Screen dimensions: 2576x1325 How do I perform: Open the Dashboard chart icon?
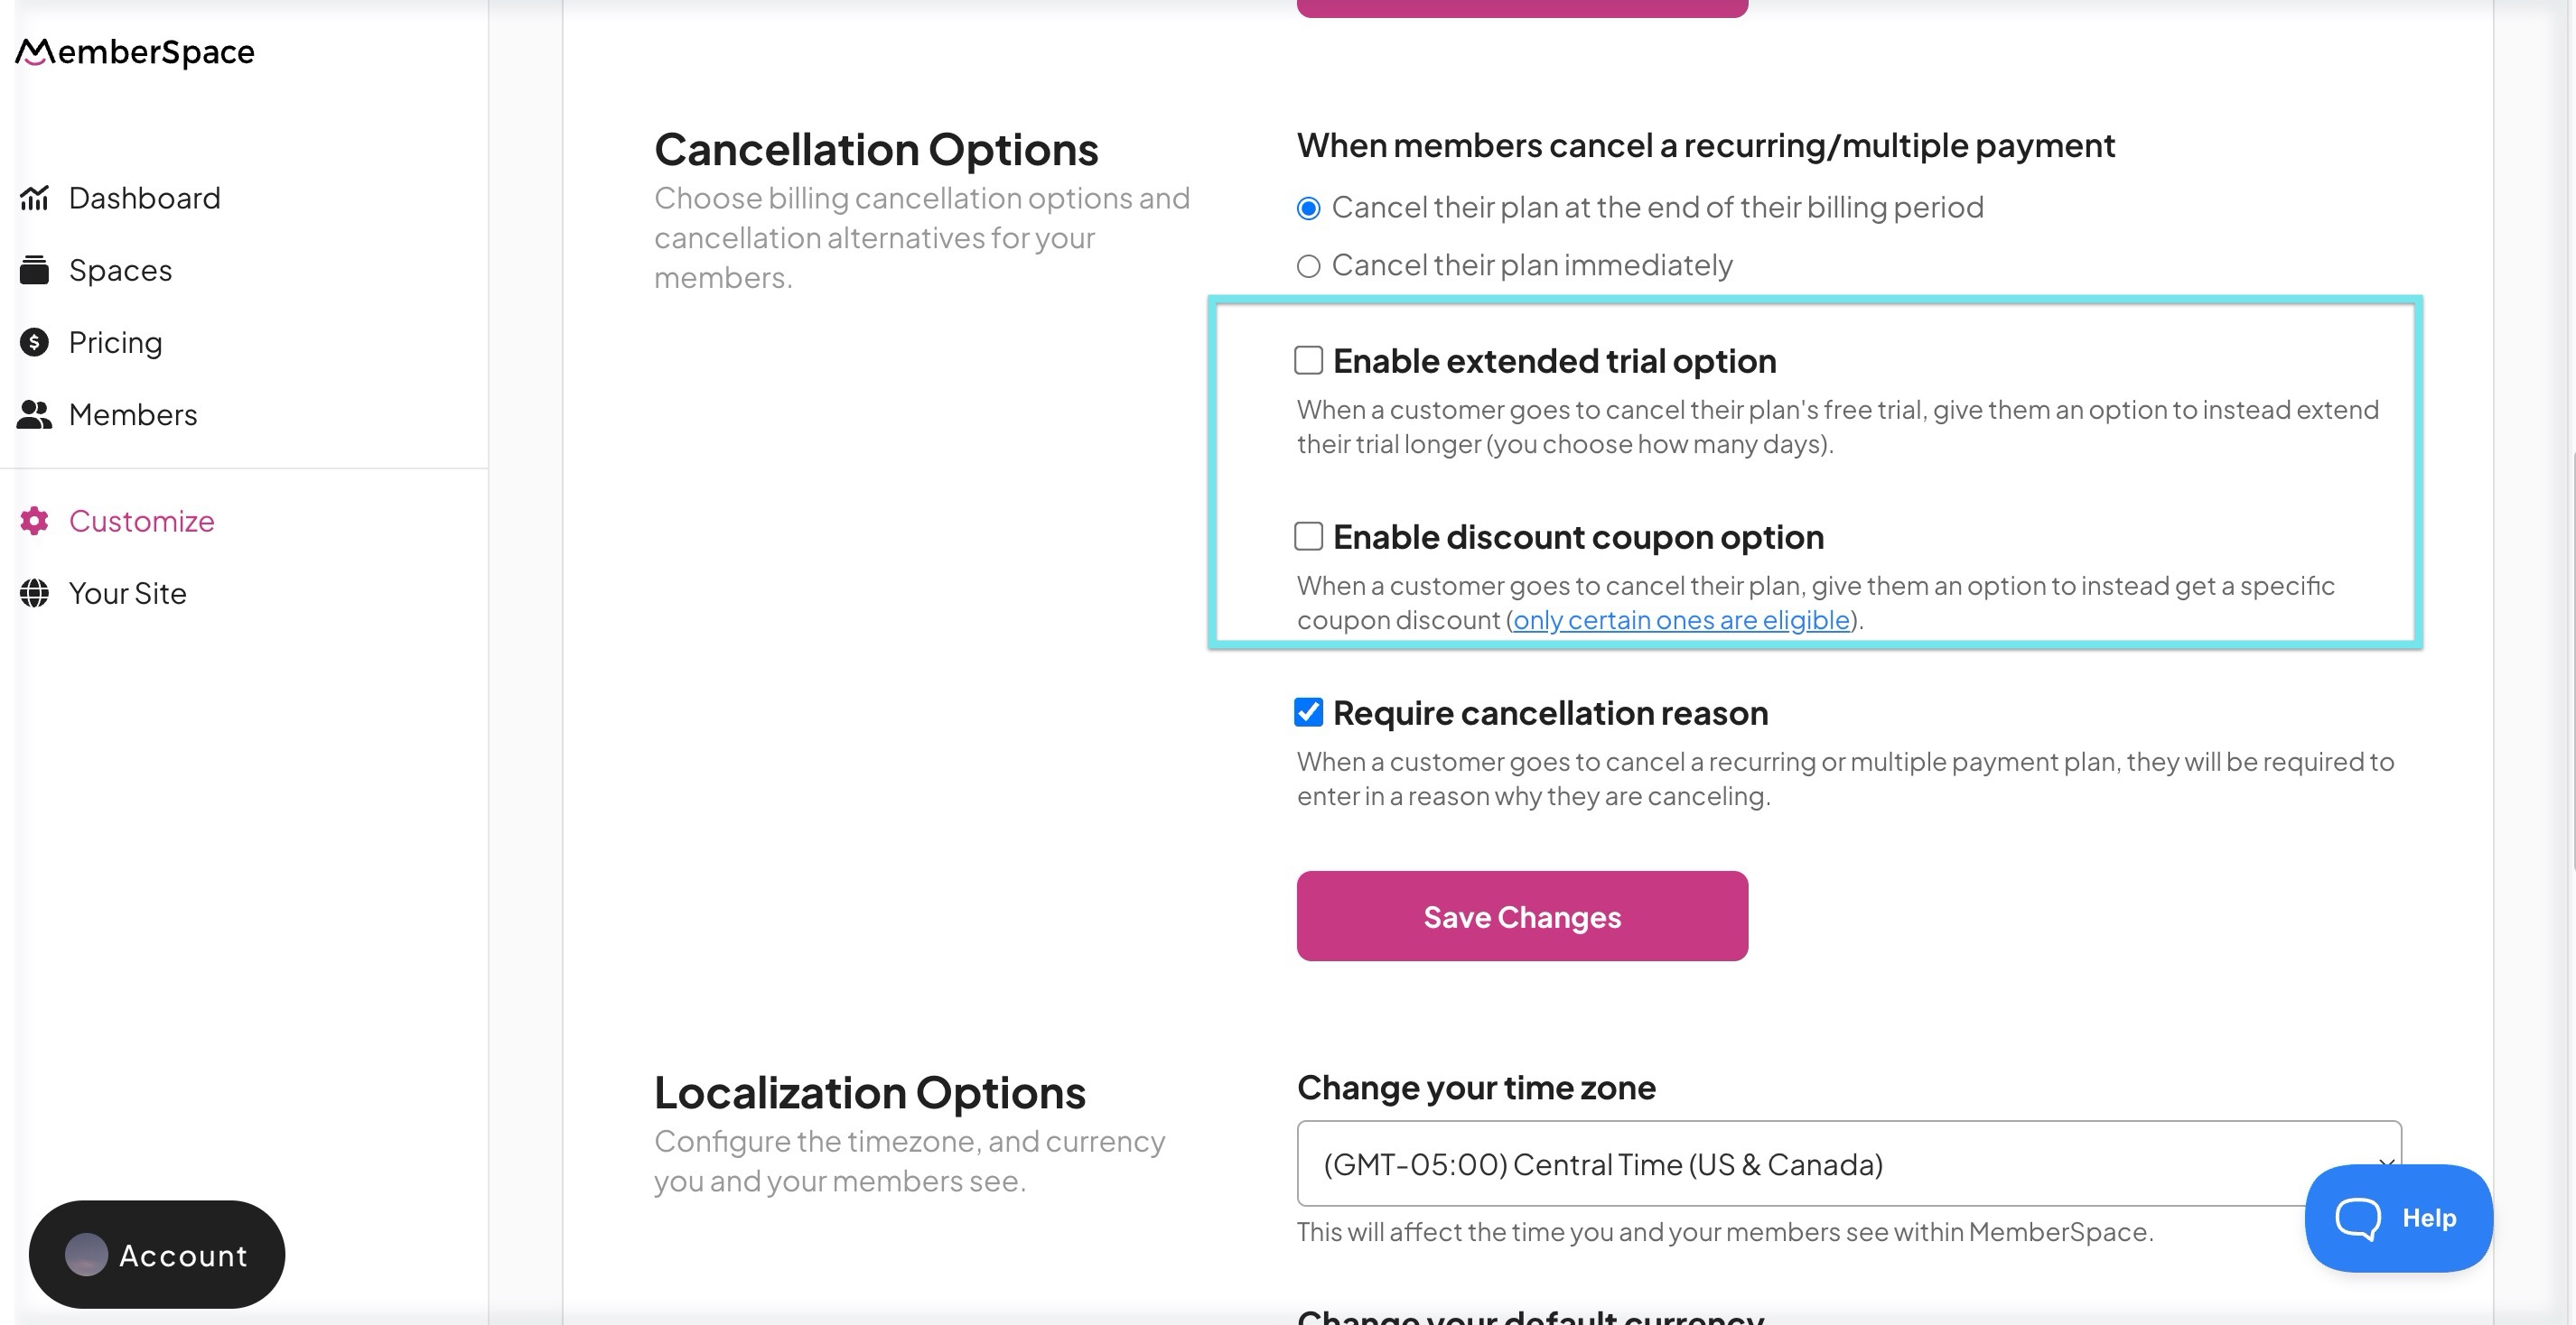34,198
